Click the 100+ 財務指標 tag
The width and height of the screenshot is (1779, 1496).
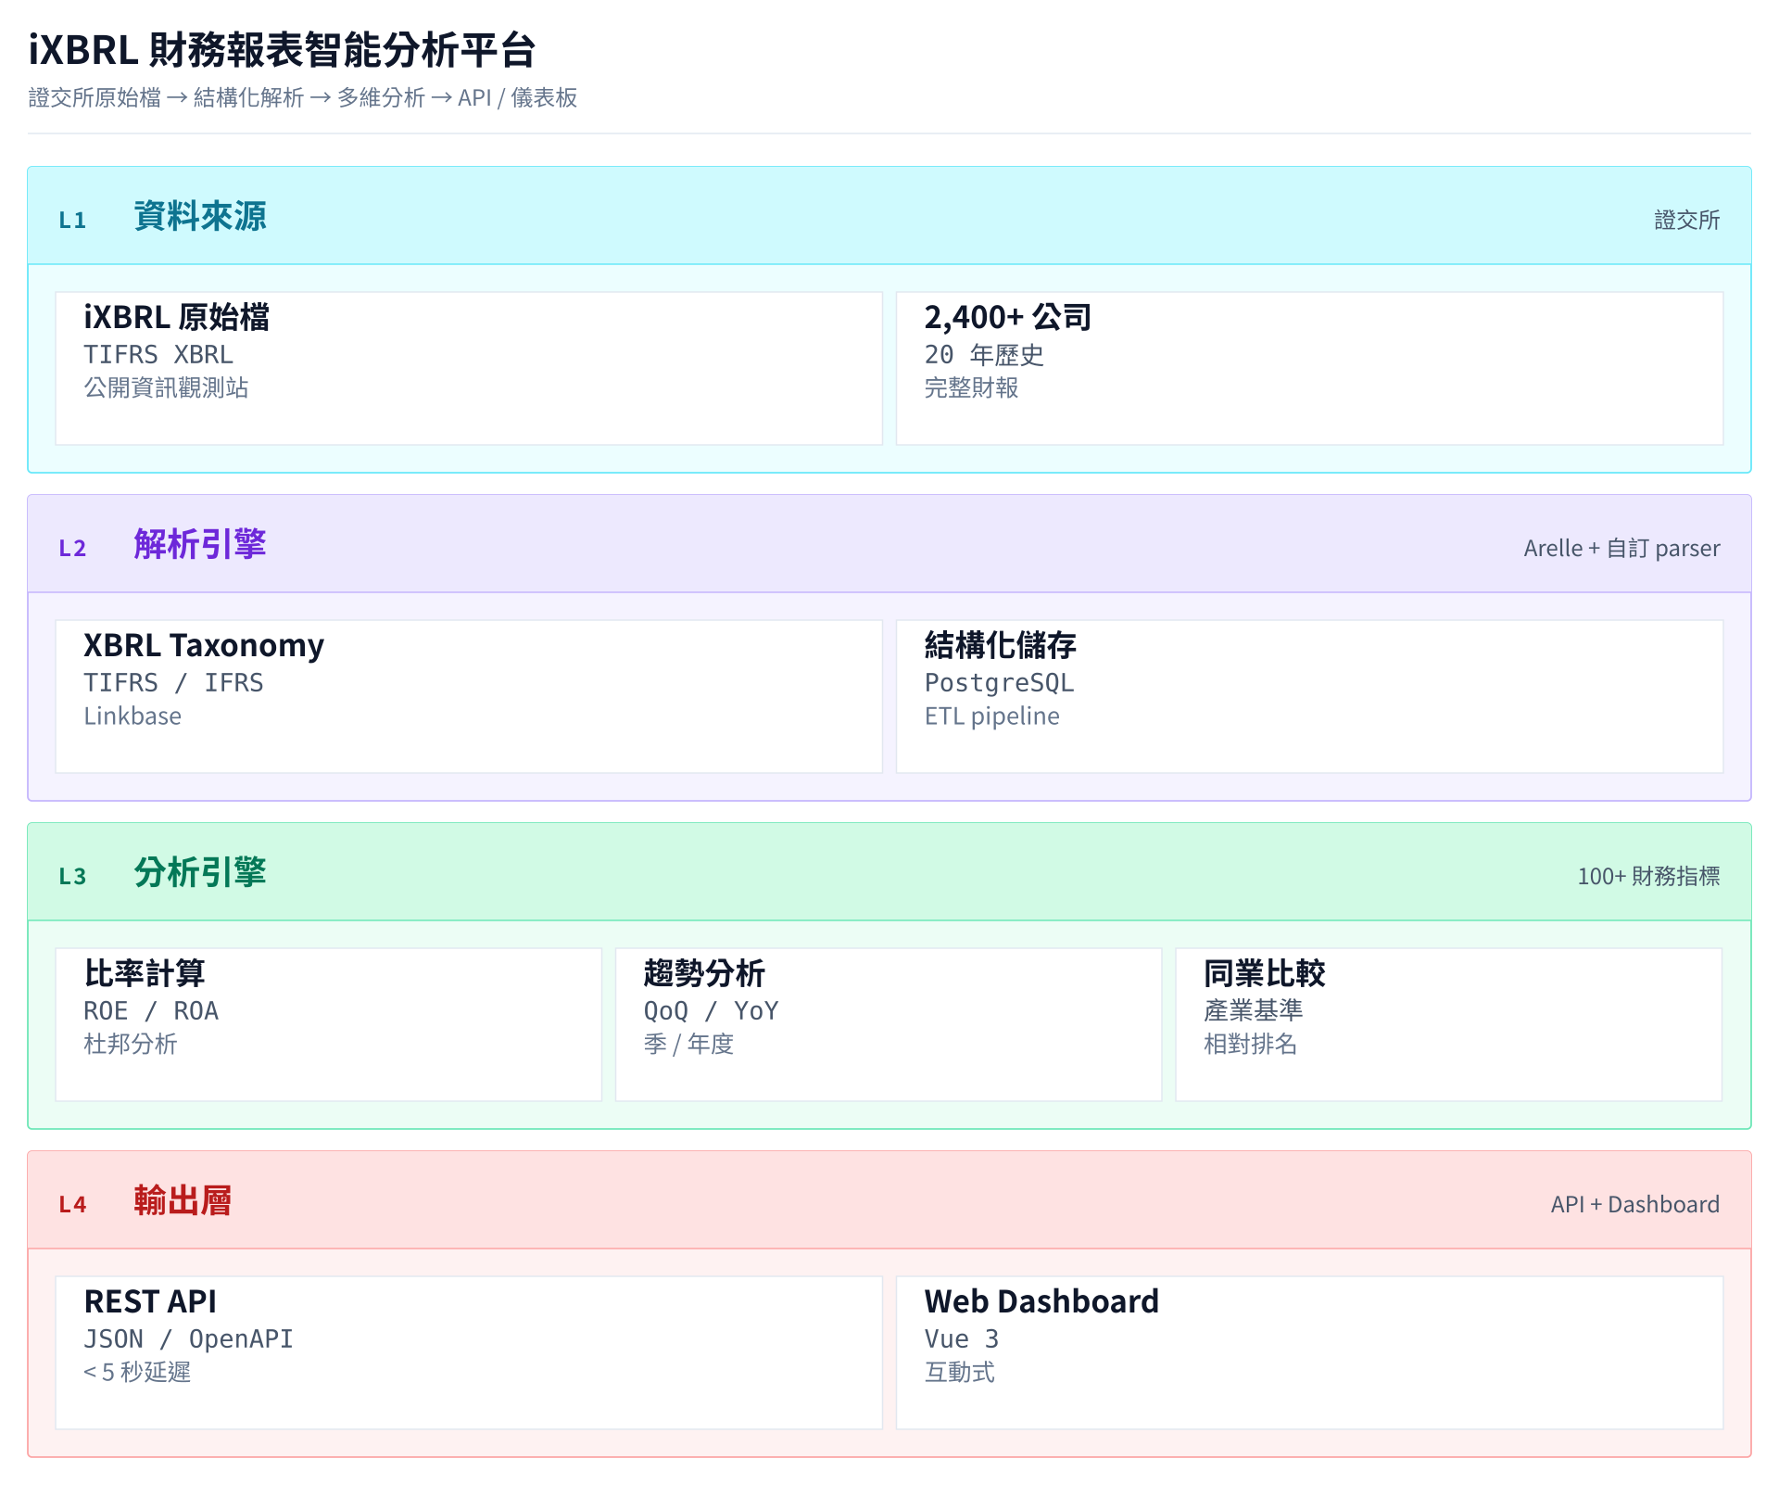pyautogui.click(x=1648, y=876)
